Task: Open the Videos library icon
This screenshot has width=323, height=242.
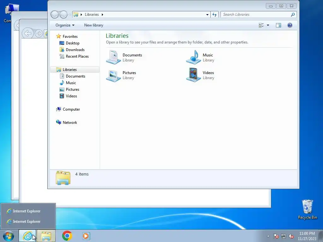Action: 193,75
